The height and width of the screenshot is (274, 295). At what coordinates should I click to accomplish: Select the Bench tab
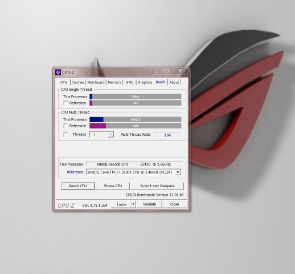pos(161,82)
